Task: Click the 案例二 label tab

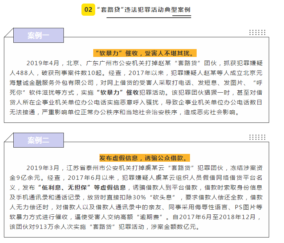Action: pos(38,140)
